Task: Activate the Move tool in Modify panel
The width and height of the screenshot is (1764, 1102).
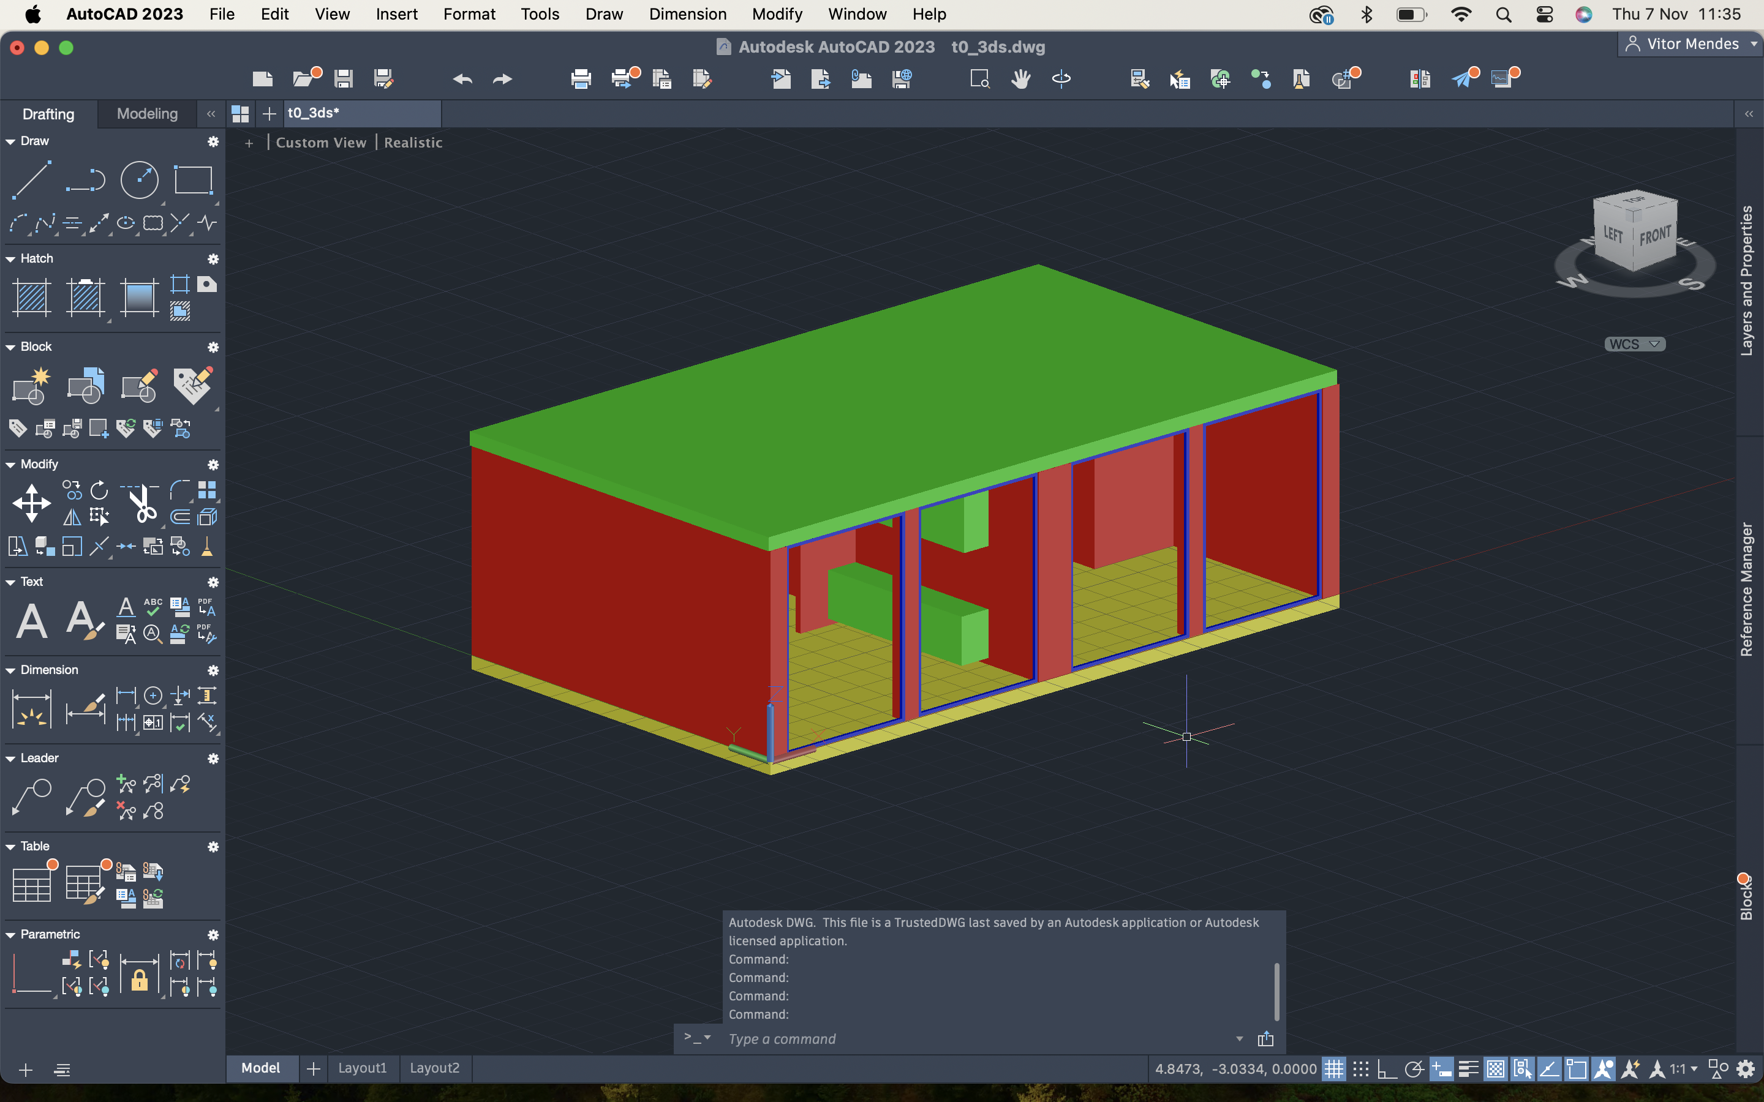Action: 31,504
